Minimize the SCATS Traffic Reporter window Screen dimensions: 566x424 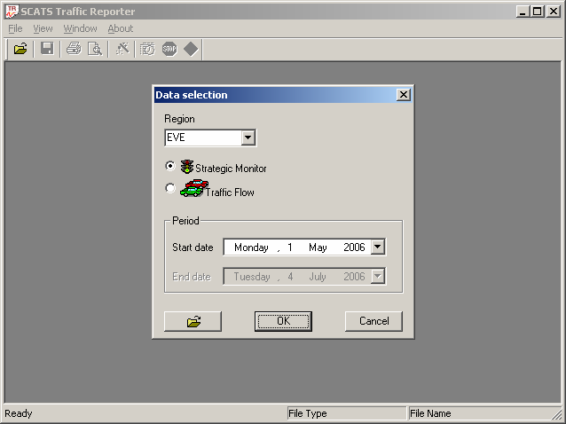523,12
